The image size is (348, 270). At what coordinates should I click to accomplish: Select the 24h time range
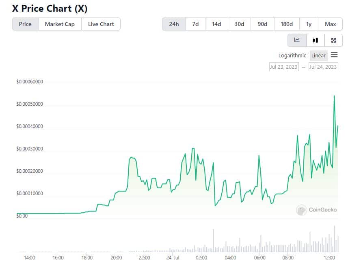click(174, 24)
